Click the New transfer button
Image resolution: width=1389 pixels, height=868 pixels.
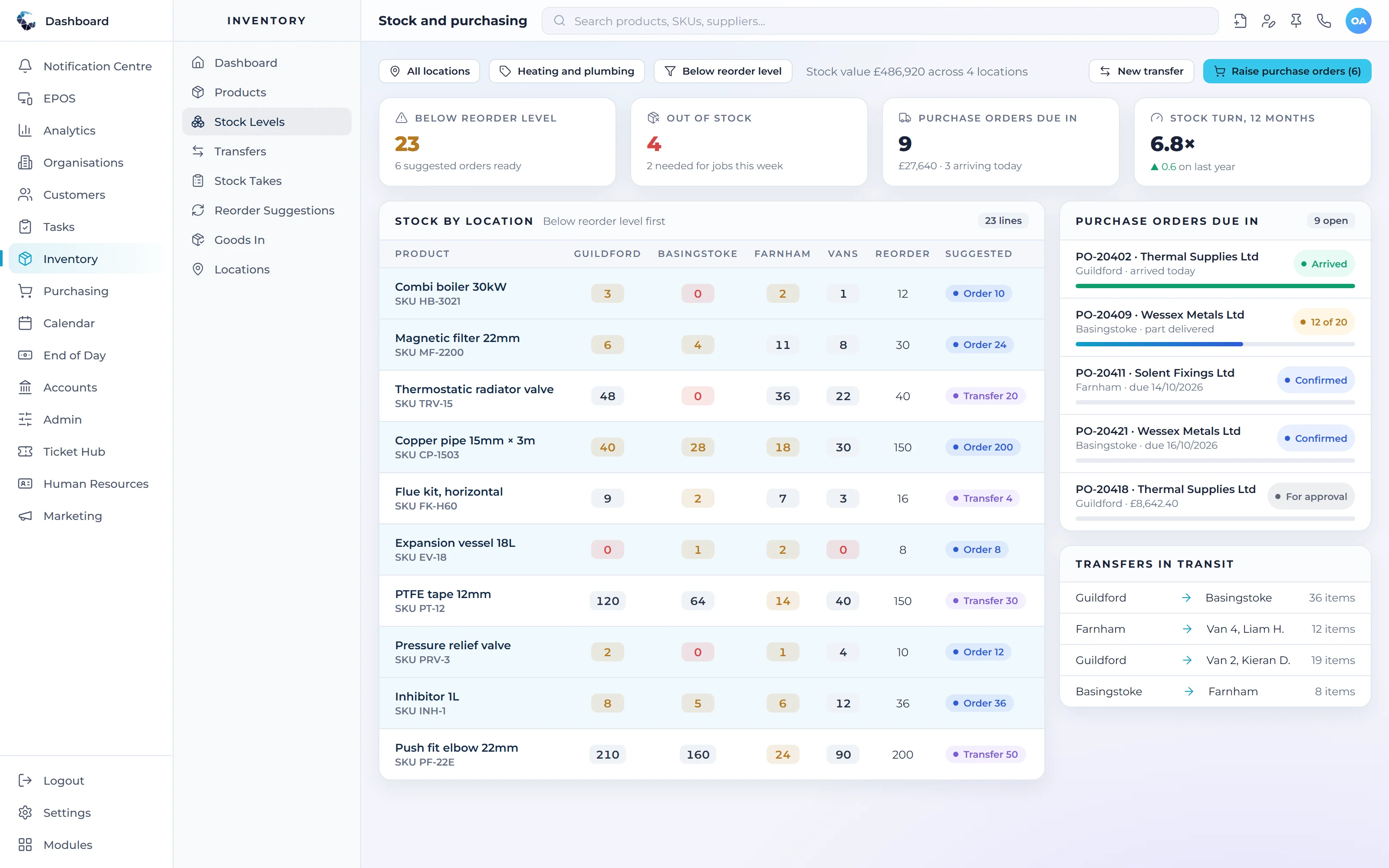click(x=1141, y=71)
